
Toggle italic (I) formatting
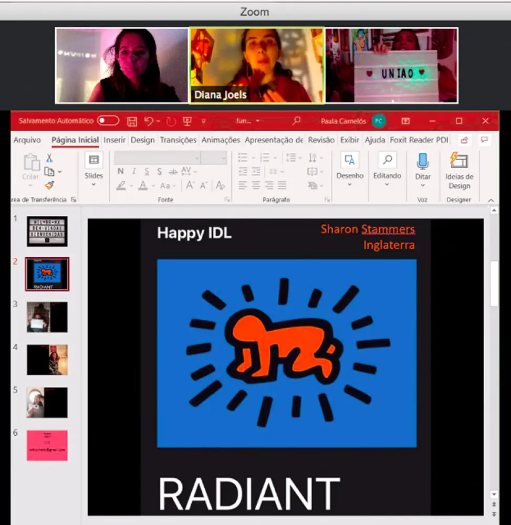click(x=134, y=172)
